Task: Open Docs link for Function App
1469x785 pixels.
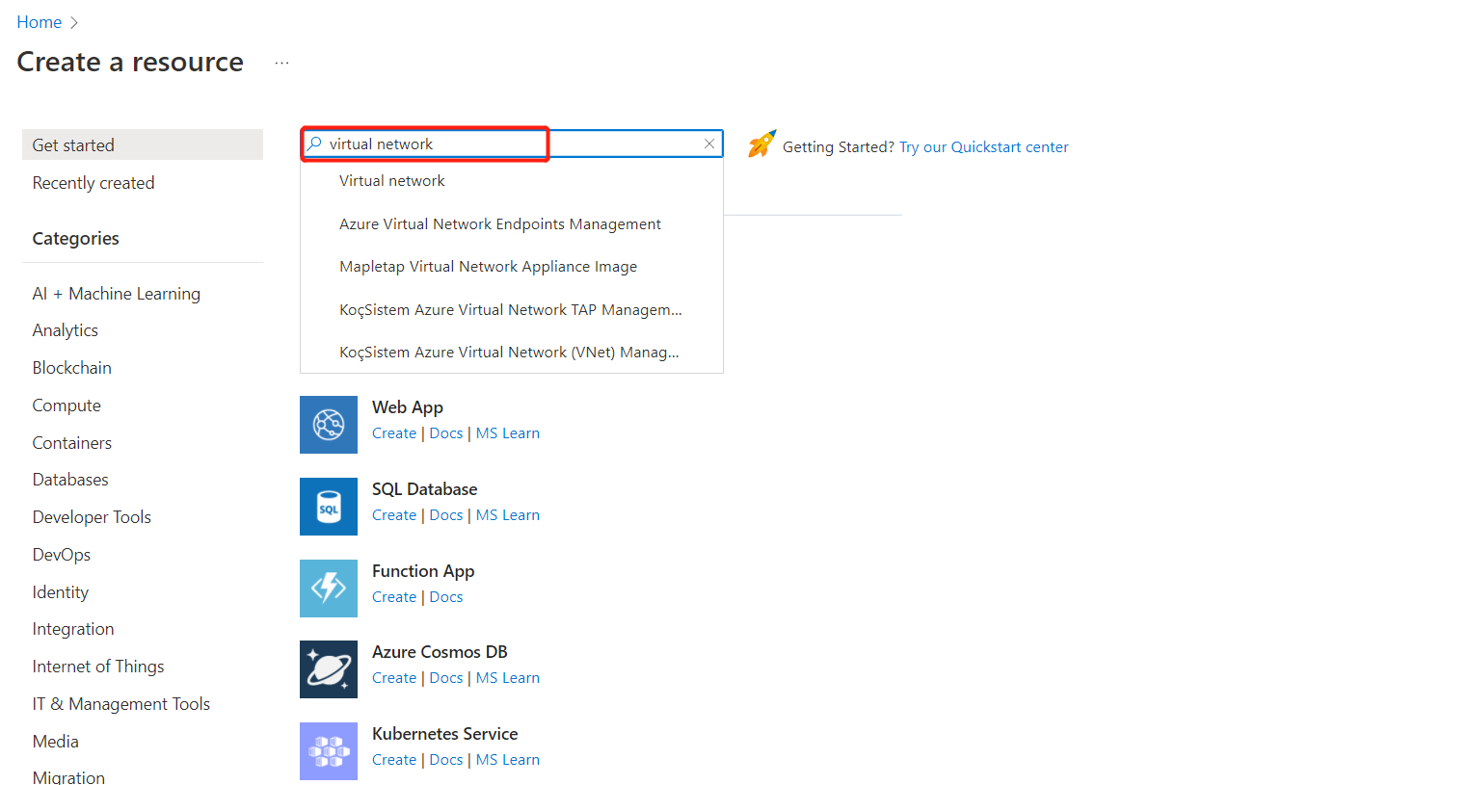Action: pos(446,597)
